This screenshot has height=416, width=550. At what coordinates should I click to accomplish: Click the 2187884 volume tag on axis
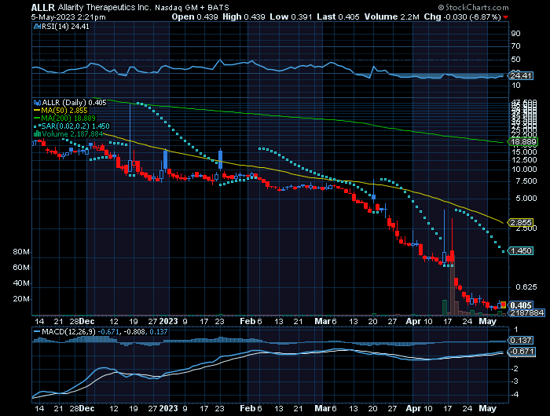(x=527, y=313)
